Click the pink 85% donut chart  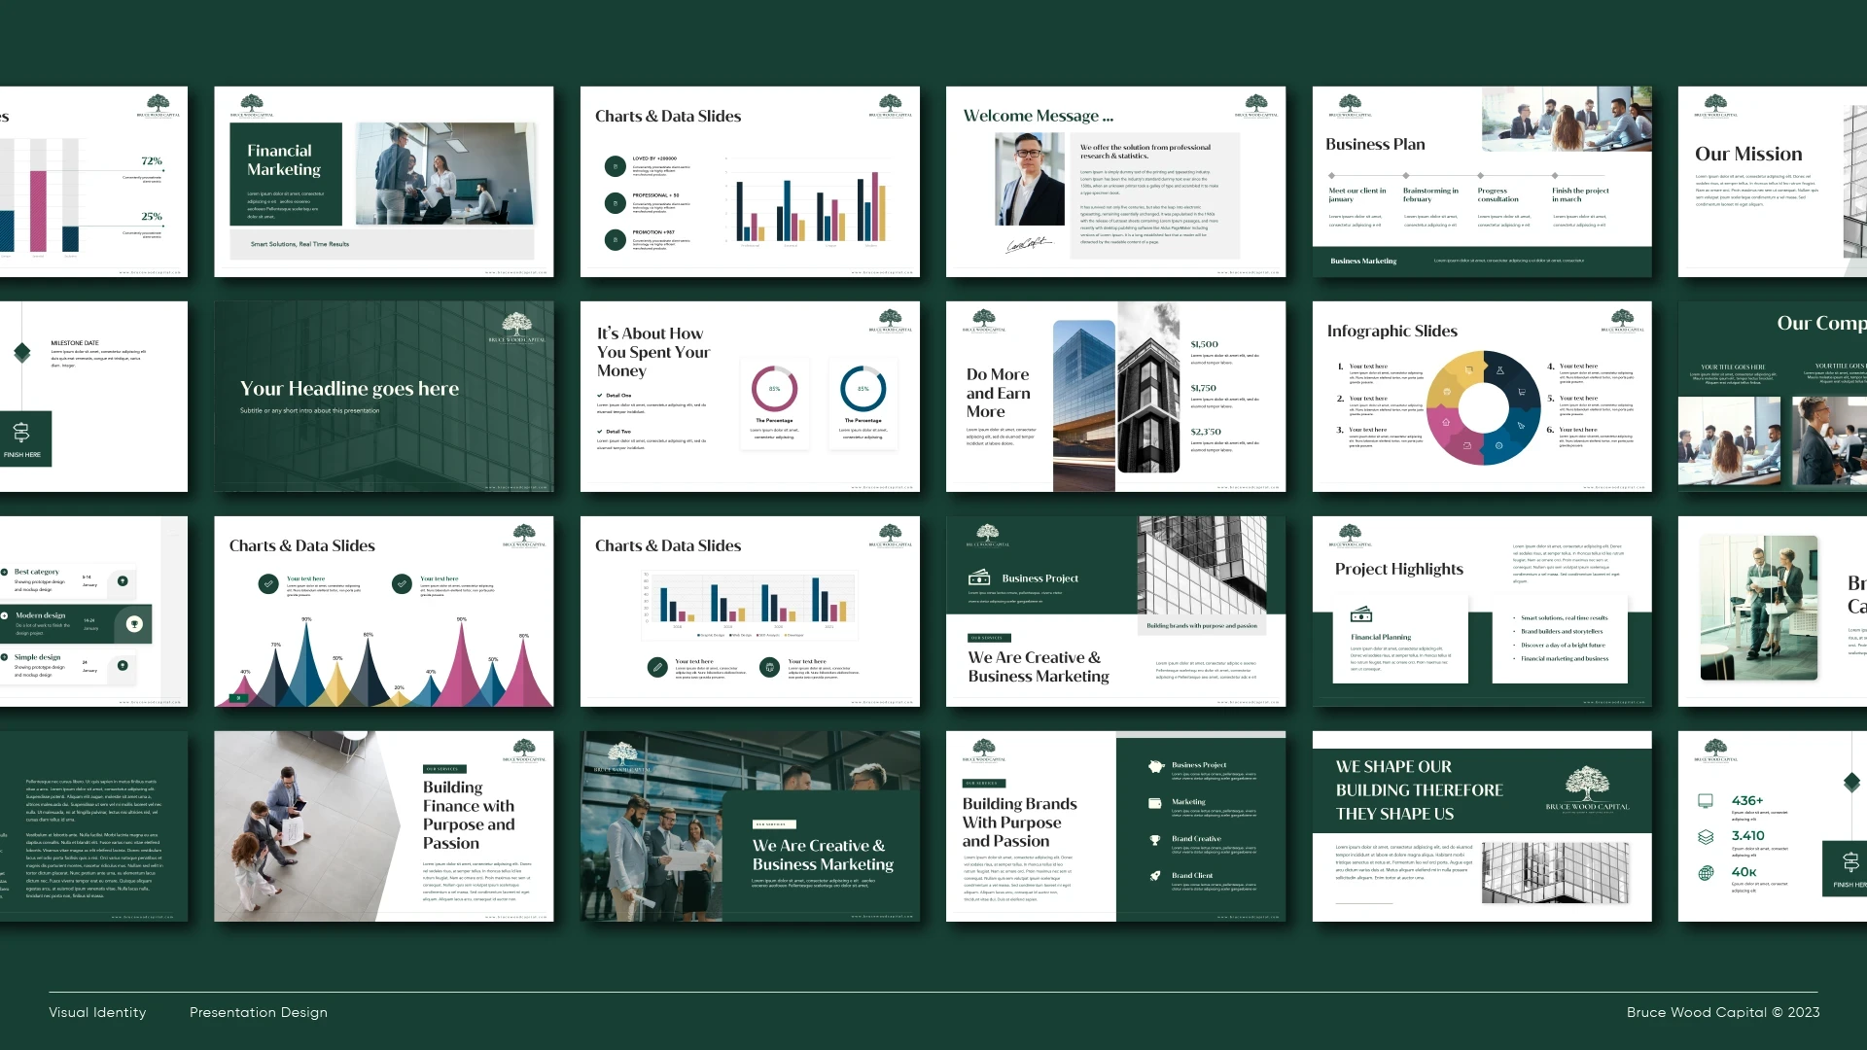point(774,389)
